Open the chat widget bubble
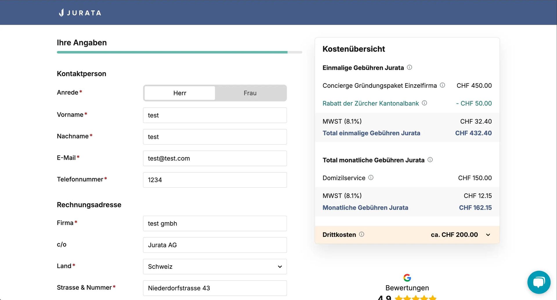 pos(539,282)
